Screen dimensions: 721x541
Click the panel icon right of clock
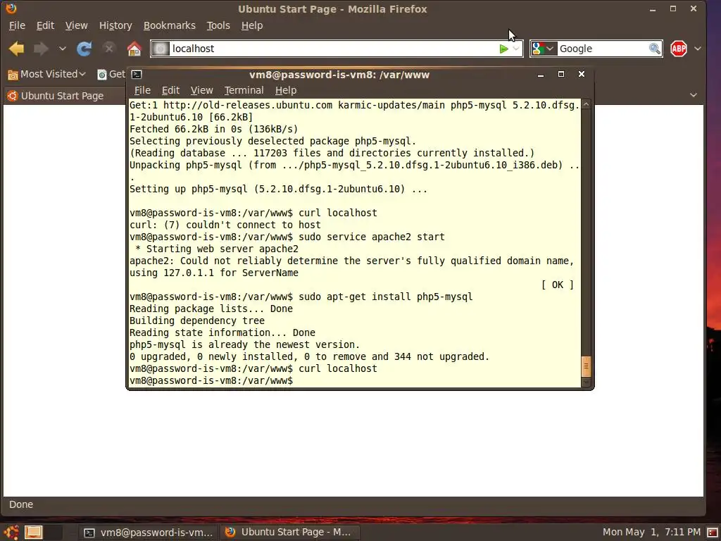tap(713, 533)
